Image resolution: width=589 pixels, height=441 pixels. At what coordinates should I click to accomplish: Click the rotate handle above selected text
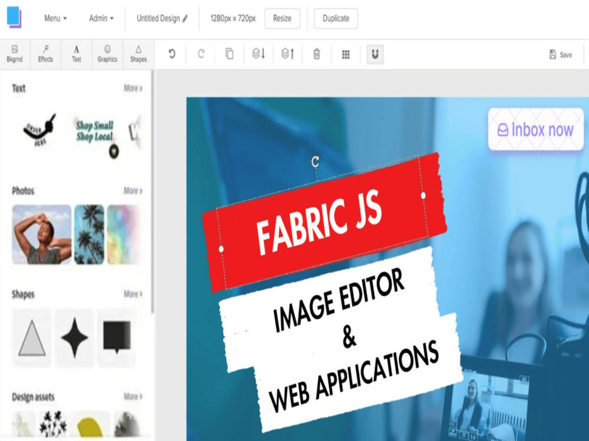315,162
